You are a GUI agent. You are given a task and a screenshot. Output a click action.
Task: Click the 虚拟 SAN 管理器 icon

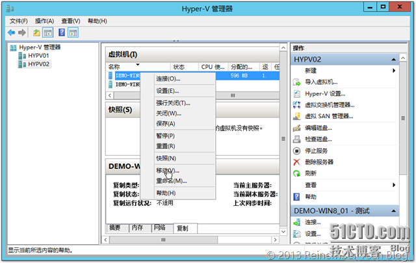pos(296,116)
